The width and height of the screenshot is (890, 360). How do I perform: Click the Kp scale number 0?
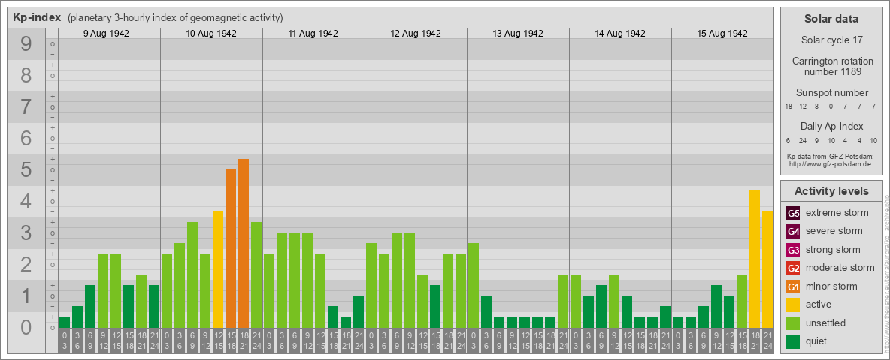[x=26, y=327]
